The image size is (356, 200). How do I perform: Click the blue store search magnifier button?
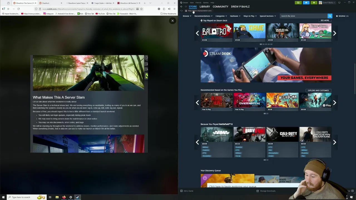(330, 16)
